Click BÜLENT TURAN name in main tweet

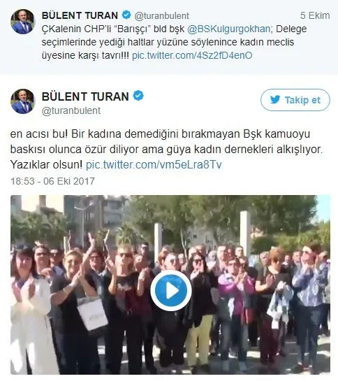tap(85, 96)
